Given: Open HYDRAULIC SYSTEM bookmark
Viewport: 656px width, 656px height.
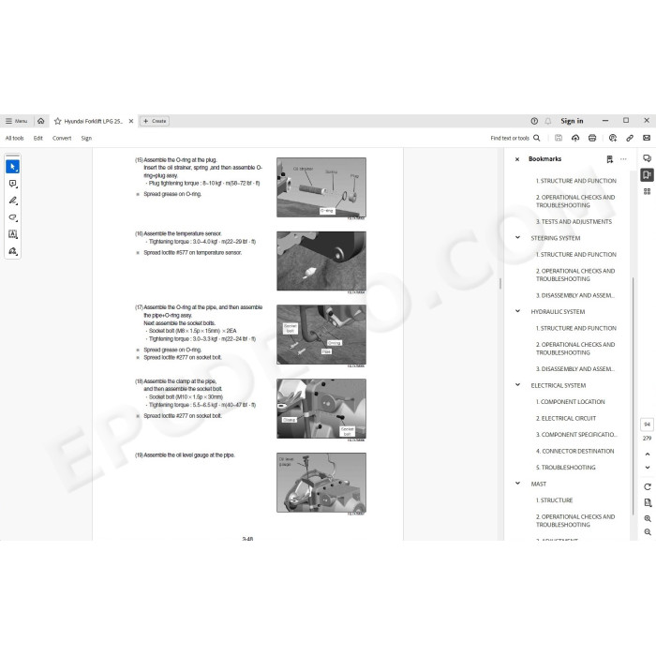Looking at the screenshot, I should [x=558, y=312].
